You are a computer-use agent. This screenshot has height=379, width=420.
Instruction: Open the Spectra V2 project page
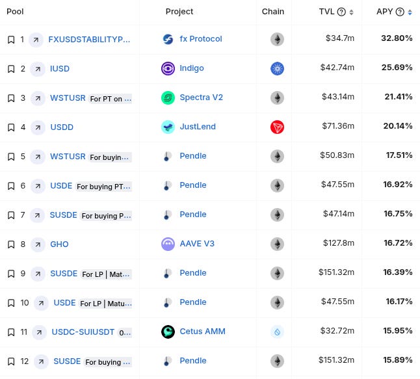pos(201,98)
